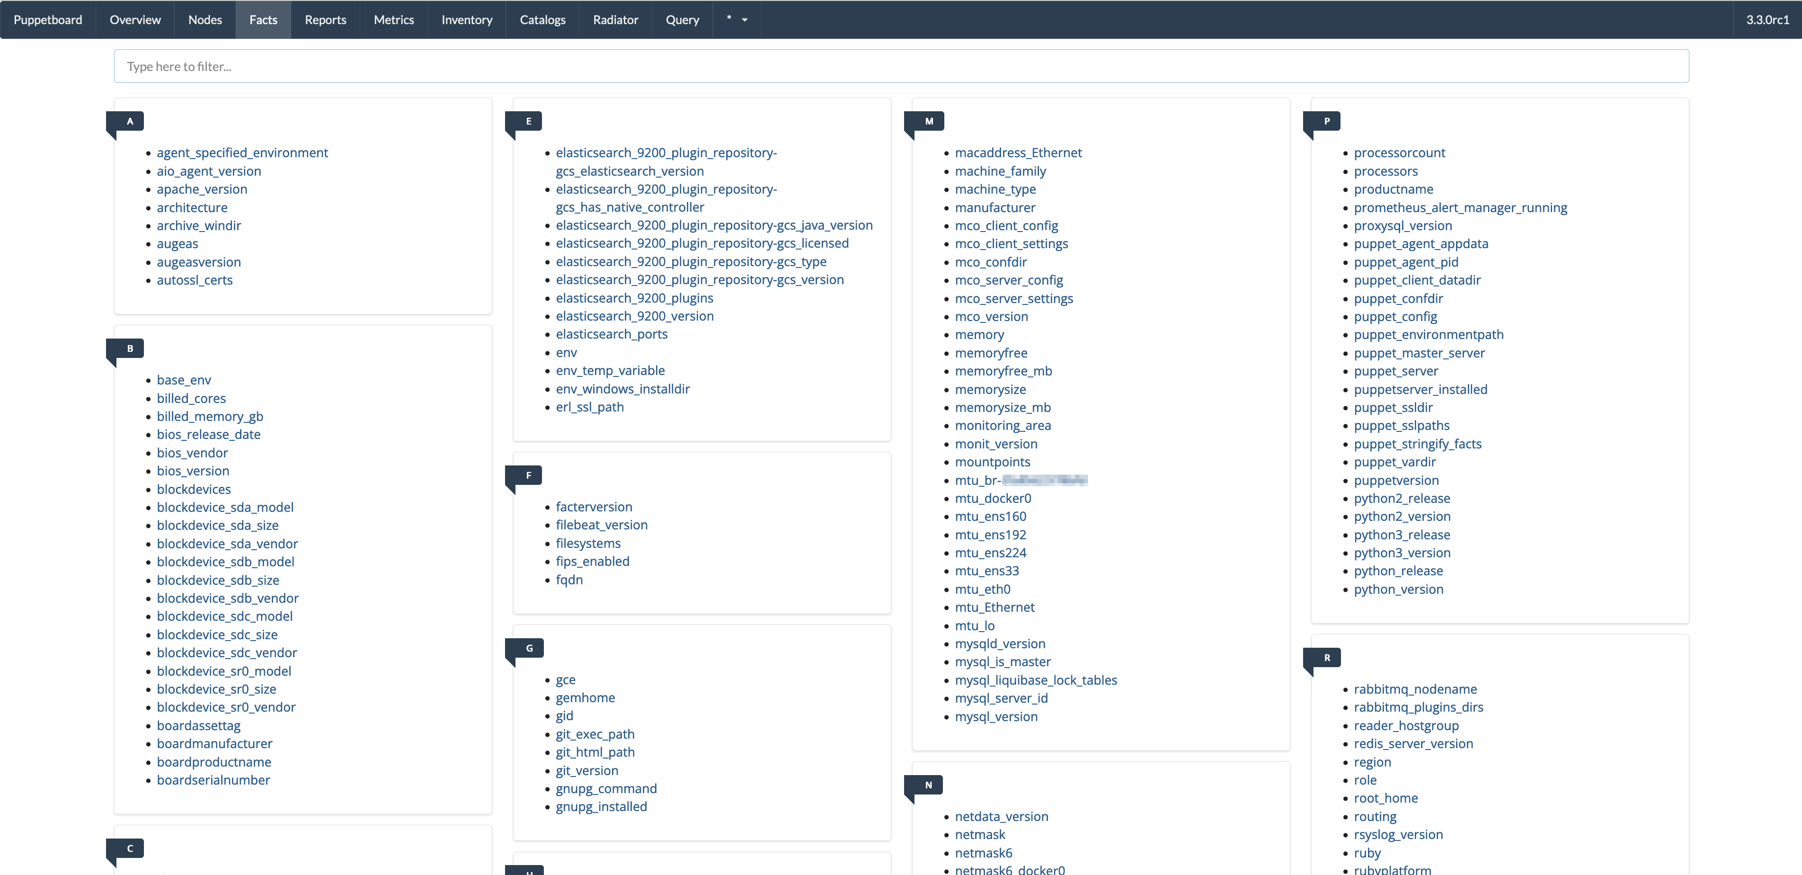This screenshot has width=1802, height=875.
Task: Click the bios_release_date fact link
Action: (208, 434)
